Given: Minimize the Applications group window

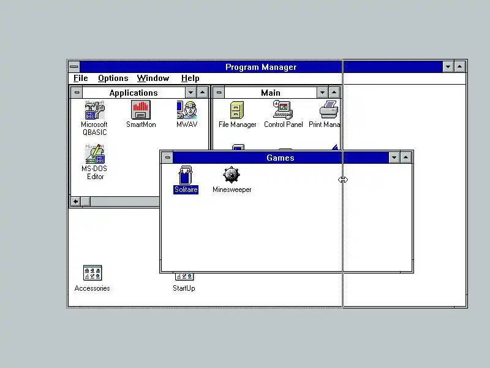Looking at the screenshot, I should click(191, 93).
